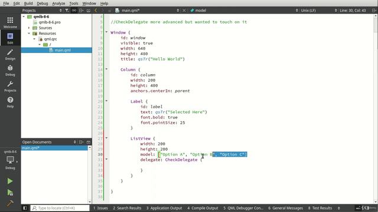Split the Projects side panel
378x212 pixels.
[82, 11]
